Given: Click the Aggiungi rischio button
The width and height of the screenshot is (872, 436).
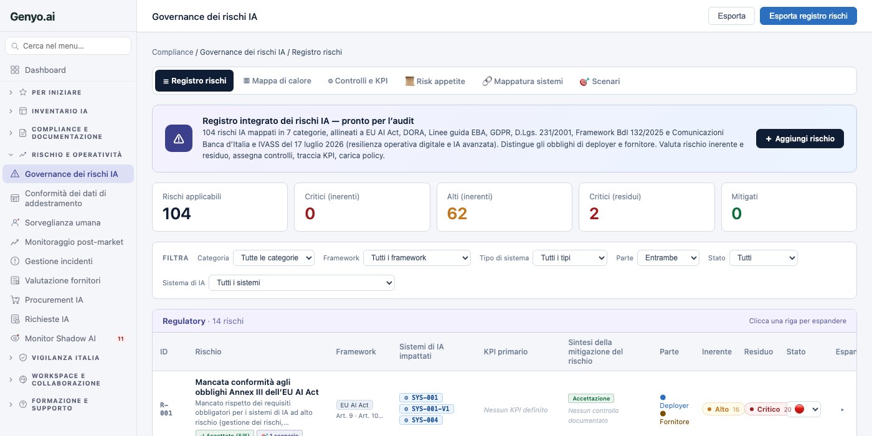Looking at the screenshot, I should 800,138.
